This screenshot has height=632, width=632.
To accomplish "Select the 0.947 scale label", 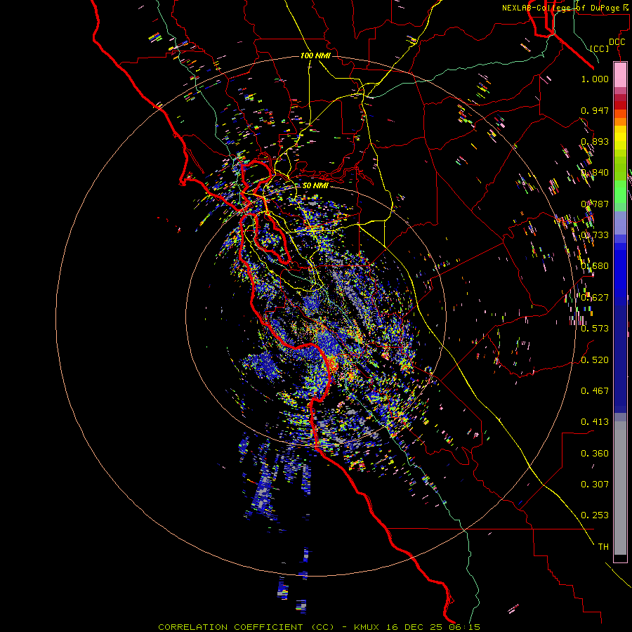I will coord(595,110).
